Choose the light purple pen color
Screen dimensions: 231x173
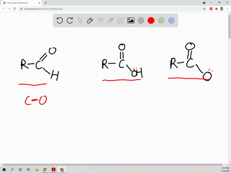pyautogui.click(x=171, y=21)
